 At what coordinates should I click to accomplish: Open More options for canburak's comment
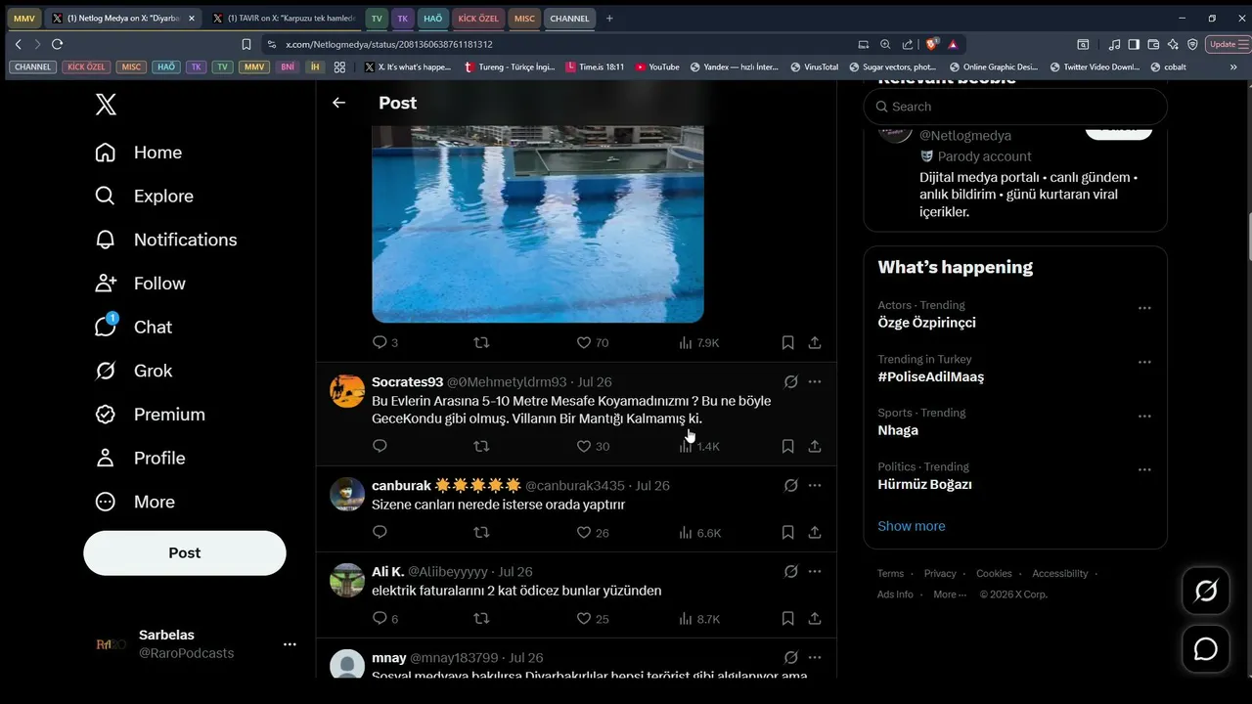(x=815, y=485)
